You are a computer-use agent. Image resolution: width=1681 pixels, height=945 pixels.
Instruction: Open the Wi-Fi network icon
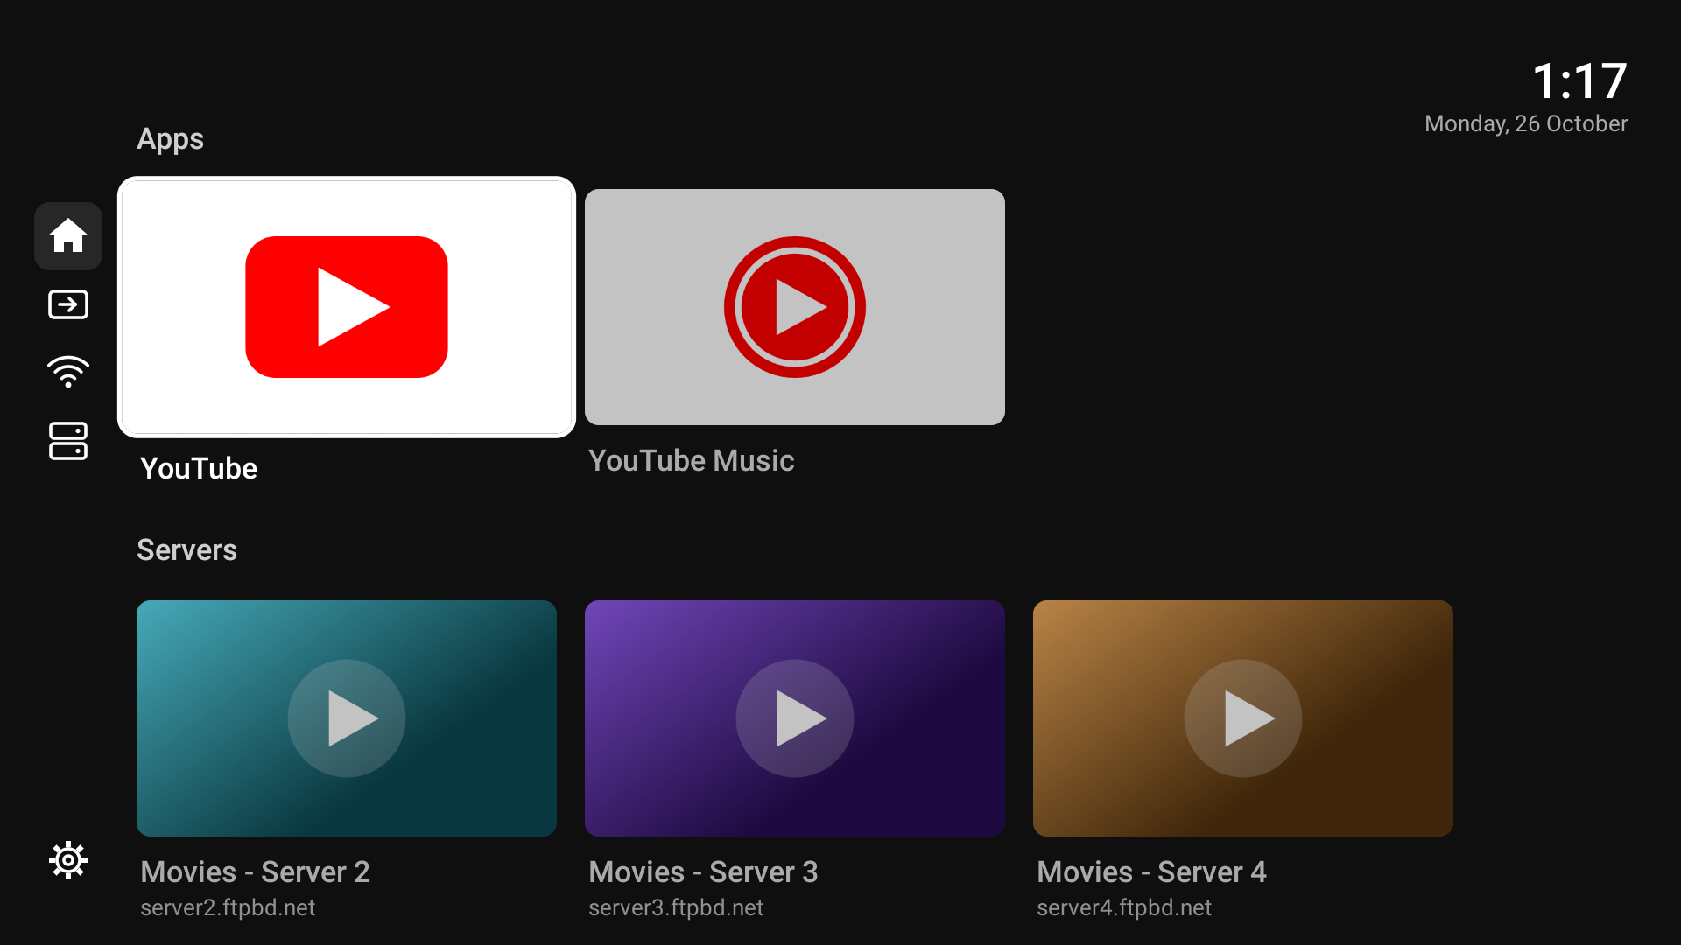pyautogui.click(x=68, y=372)
